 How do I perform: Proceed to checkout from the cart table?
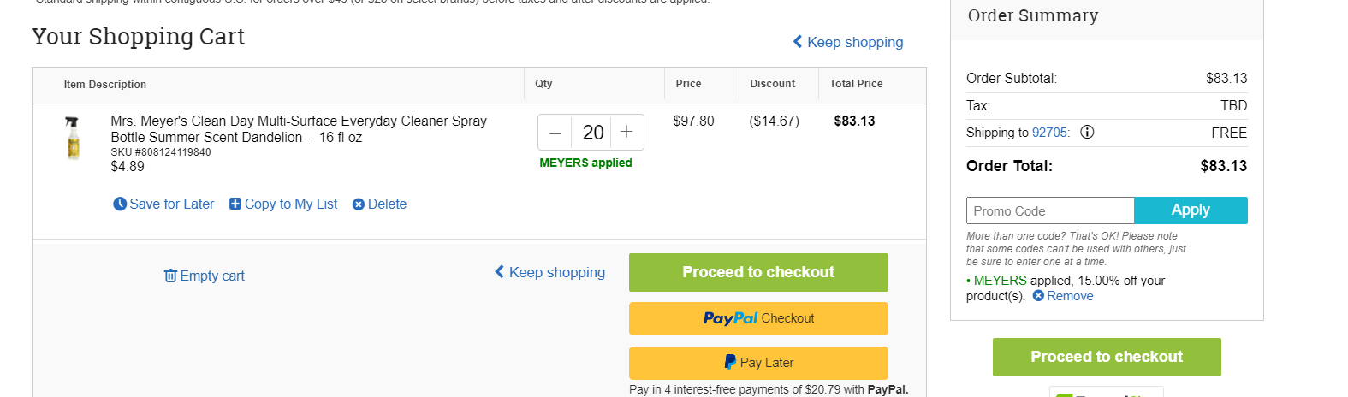[x=758, y=272]
